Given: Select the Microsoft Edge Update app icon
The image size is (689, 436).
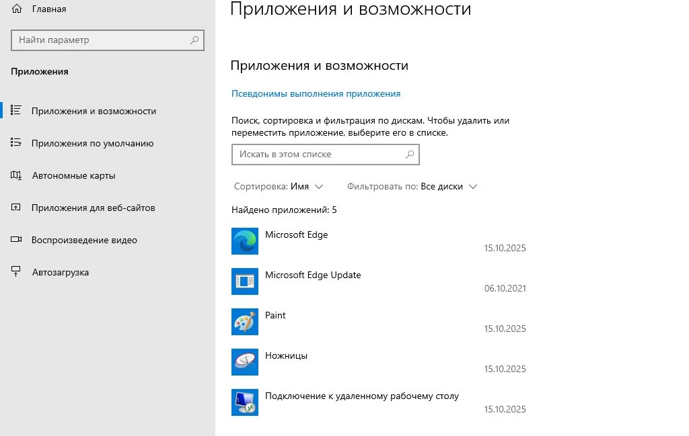Looking at the screenshot, I should click(x=245, y=281).
